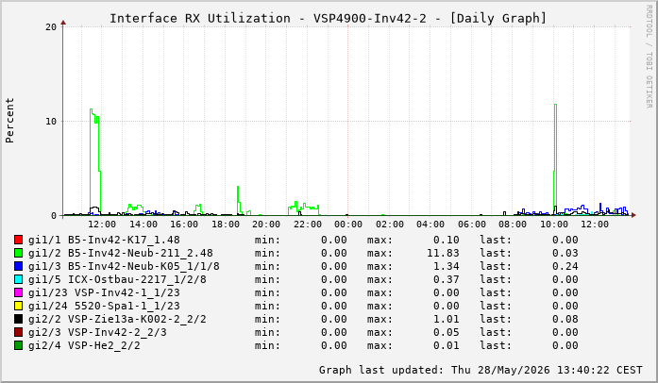This screenshot has height=383, width=658.
Task: Click legend entry gi1/3 B5-Inv42-Neub-K05_1/1/8
Action: 124,266
